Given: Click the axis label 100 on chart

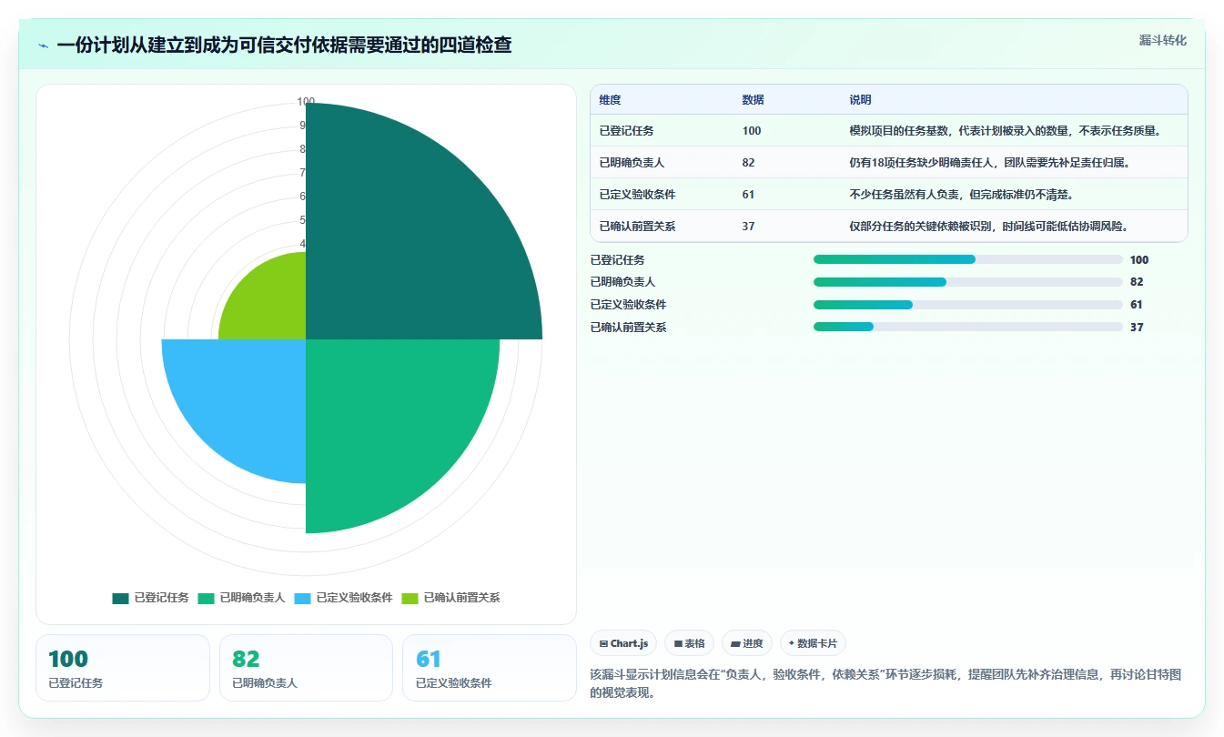Looking at the screenshot, I should click(x=306, y=102).
